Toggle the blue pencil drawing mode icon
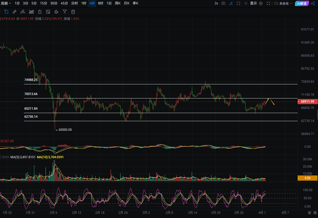The height and width of the screenshot is (218, 318). point(231,3)
